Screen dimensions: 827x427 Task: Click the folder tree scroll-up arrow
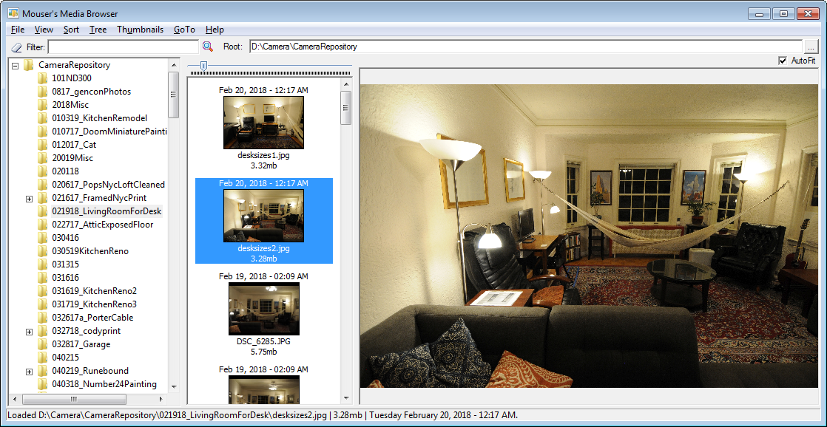(x=174, y=64)
